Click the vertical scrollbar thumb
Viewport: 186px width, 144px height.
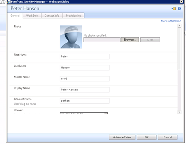coord(179,49)
